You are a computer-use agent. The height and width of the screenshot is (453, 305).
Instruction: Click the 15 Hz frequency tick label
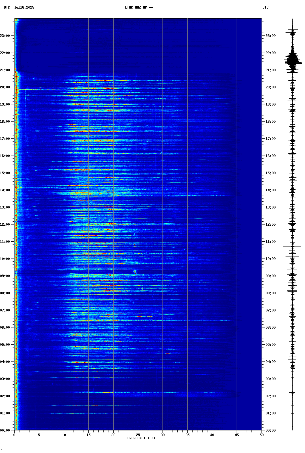(x=88, y=435)
